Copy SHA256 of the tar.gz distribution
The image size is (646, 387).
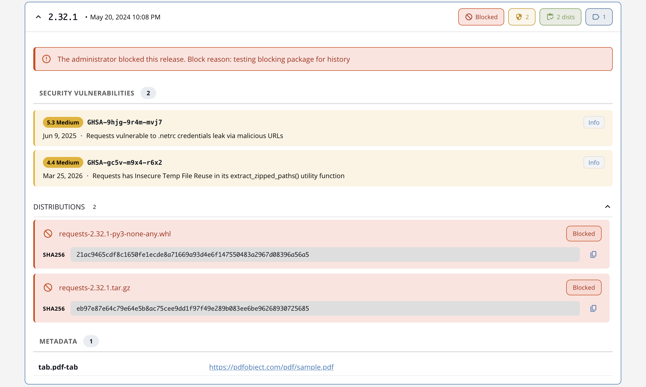593,308
